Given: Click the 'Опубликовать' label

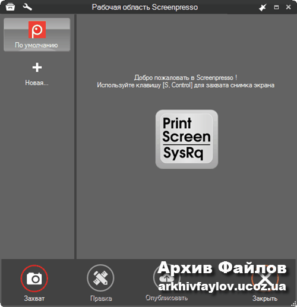Looking at the screenshot, I should pos(167,298).
